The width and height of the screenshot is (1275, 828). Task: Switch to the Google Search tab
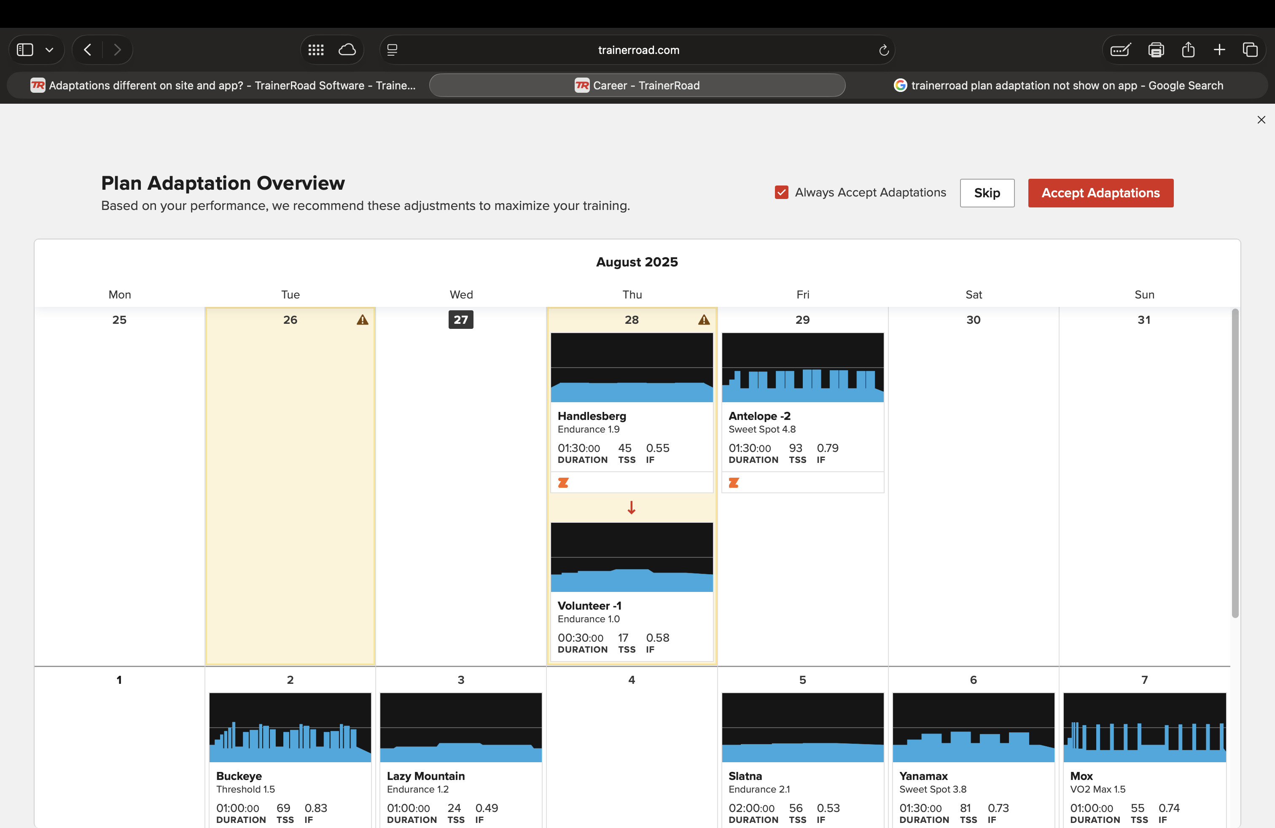coord(1058,85)
